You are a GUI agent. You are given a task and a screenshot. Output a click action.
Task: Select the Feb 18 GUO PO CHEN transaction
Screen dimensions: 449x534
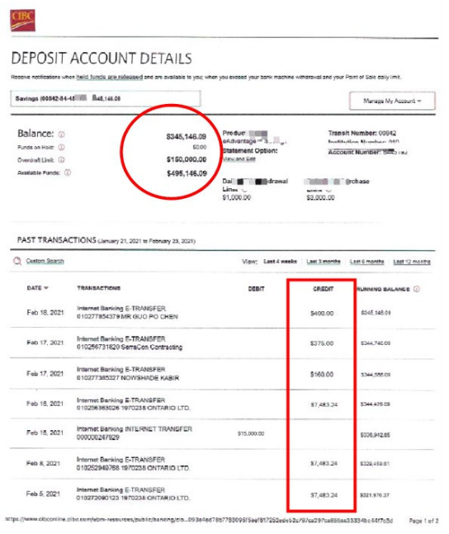(x=223, y=313)
